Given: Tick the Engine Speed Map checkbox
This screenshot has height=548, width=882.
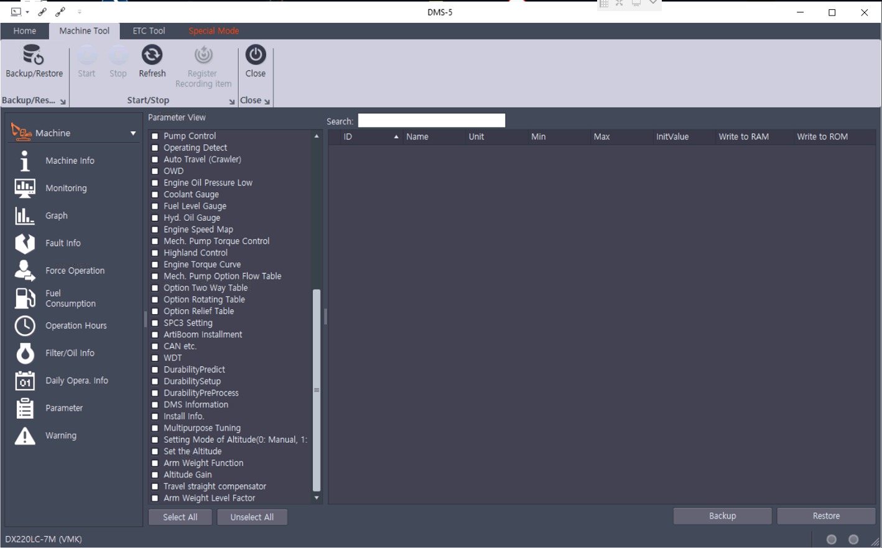Looking at the screenshot, I should coord(155,230).
